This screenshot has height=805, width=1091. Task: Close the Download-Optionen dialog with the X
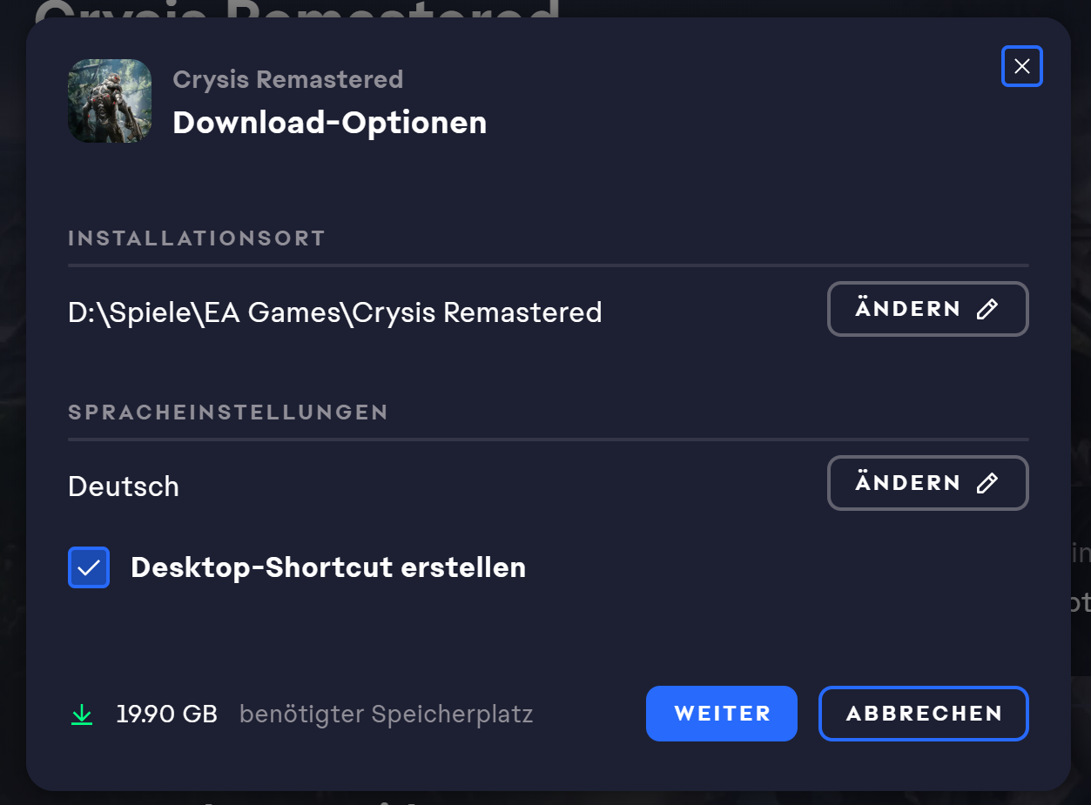[x=1022, y=66]
